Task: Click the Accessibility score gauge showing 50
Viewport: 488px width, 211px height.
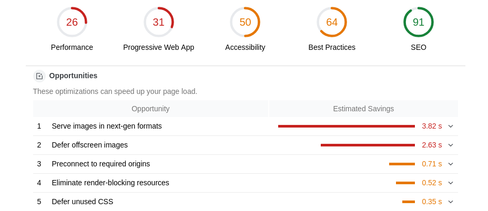Action: [245, 22]
